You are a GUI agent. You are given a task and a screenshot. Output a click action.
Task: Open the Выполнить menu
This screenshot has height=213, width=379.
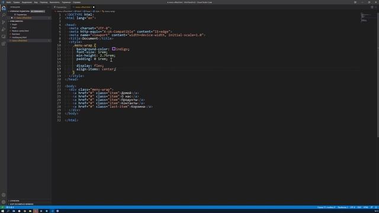[54, 2]
